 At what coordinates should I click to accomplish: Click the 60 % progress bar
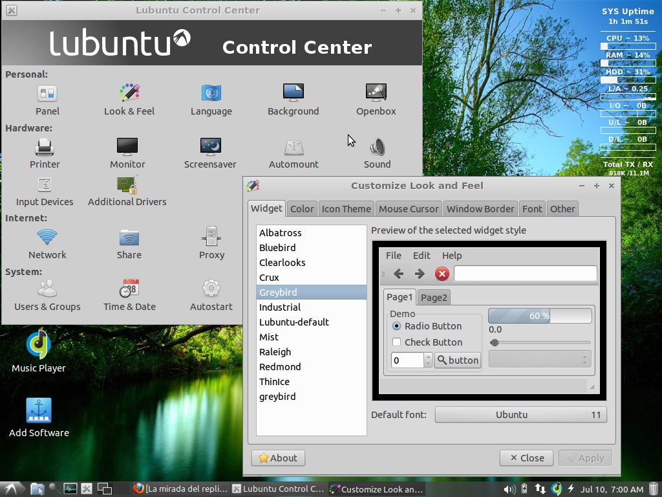coord(540,316)
